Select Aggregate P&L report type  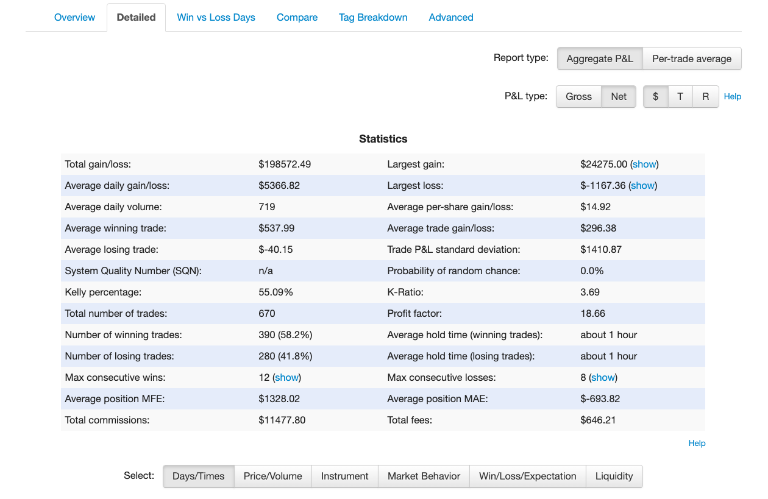click(600, 59)
